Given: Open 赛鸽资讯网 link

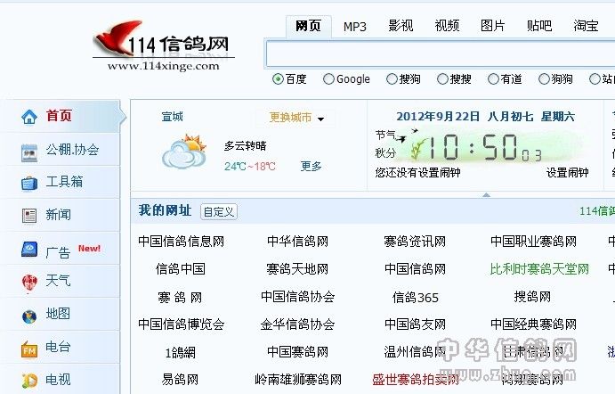Looking at the screenshot, I should (415, 242).
